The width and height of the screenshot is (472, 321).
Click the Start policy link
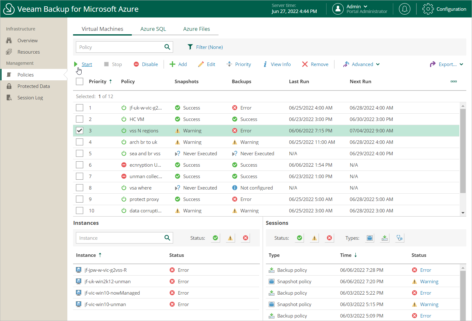pos(86,64)
